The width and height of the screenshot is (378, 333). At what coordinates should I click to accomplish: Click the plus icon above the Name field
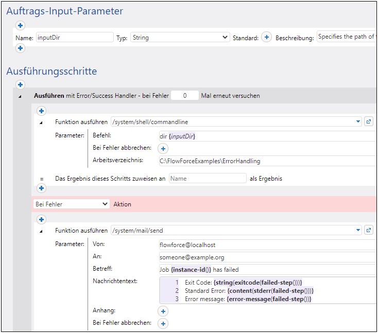click(21, 25)
